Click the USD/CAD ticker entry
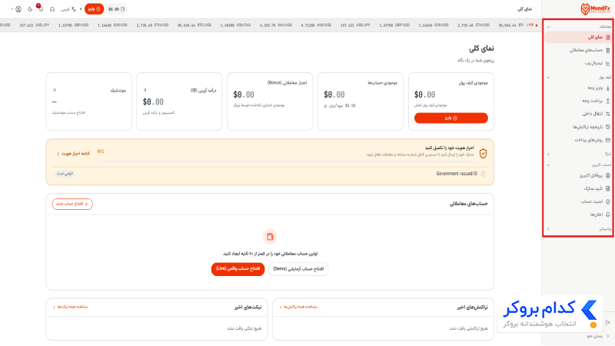This screenshot has height=346, width=615. click(x=235, y=25)
